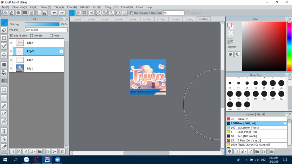Image resolution: width=292 pixels, height=164 pixels.
Task: Select Lead Pencil (HB) brush
Action: pos(257,132)
